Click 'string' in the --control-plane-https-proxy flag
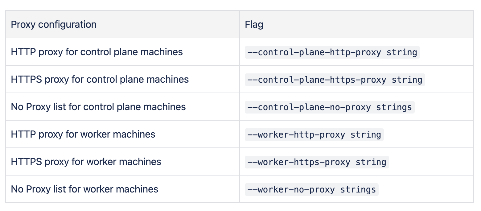The width and height of the screenshot is (481, 211). point(407,80)
